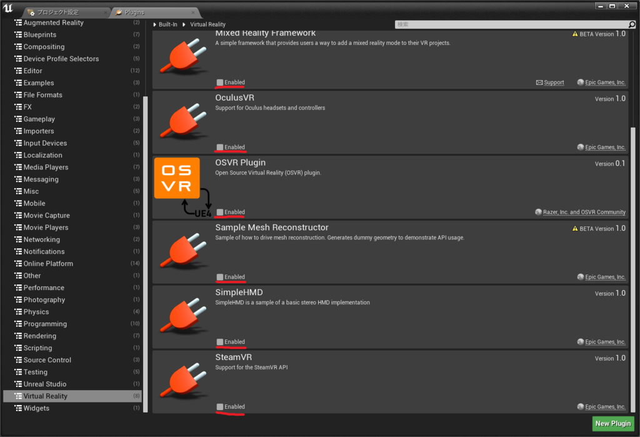640x437 pixels.
Task: Click the project settings tab gear icon
Action: (x=31, y=13)
